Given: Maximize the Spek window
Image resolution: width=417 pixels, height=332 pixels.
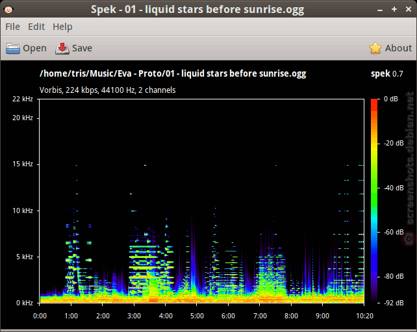Looking at the screenshot, I should click(x=394, y=9).
